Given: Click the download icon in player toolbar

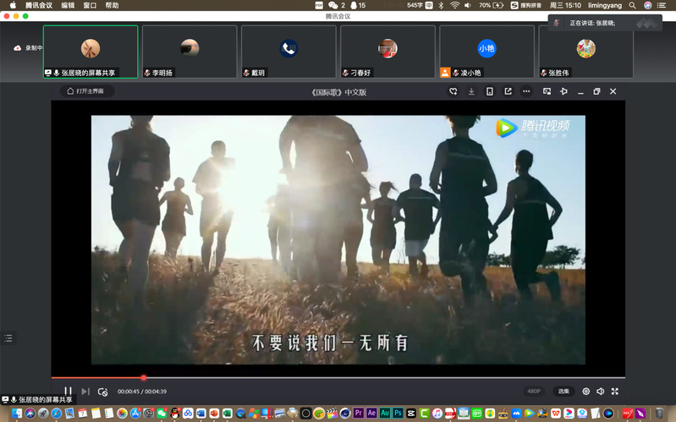Looking at the screenshot, I should pos(471,91).
